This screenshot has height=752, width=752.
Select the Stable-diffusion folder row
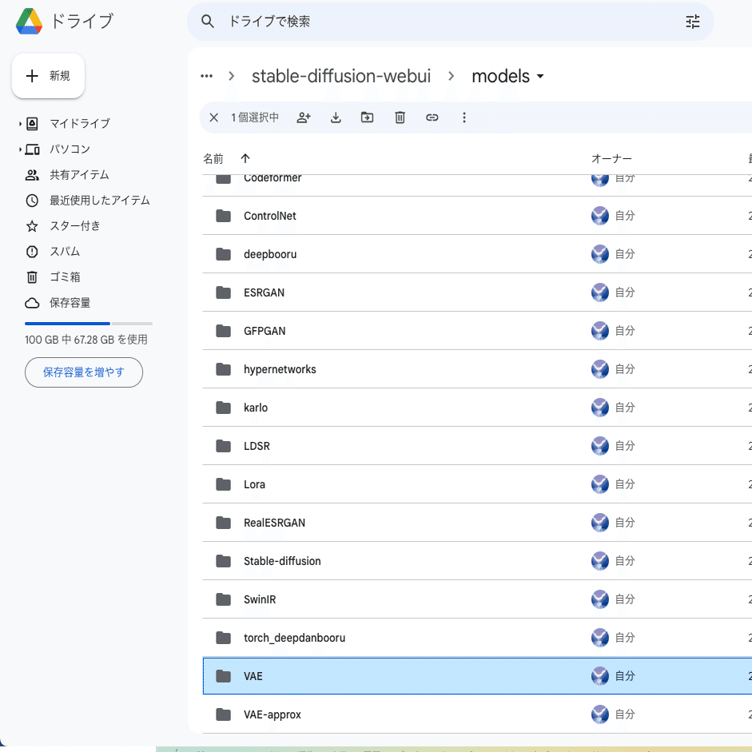[x=477, y=561]
